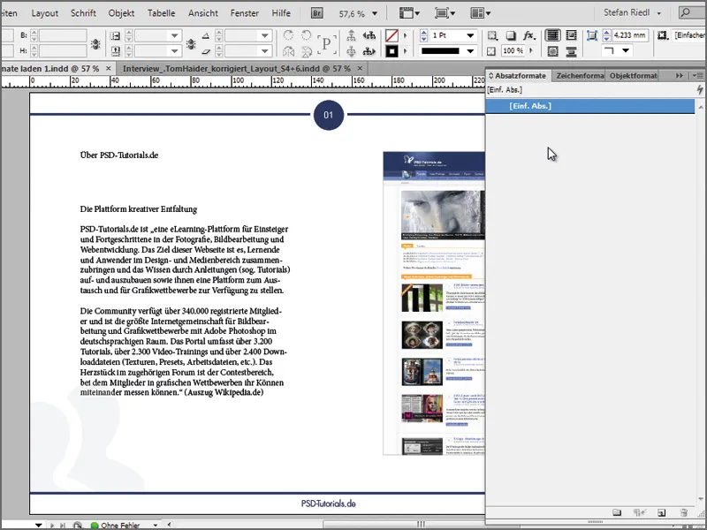The height and width of the screenshot is (530, 707).
Task: Open stroke style dropdown
Action: [470, 51]
